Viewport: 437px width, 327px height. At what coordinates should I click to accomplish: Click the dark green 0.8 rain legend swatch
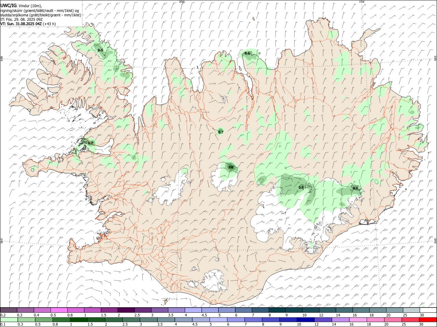click(x=61, y=320)
